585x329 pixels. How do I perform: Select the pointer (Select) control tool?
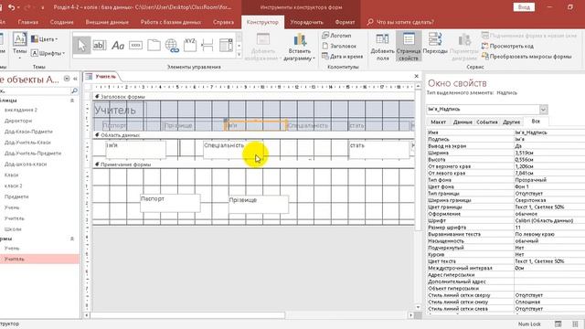81,46
